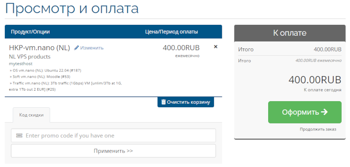Image resolution: width=350 pixels, height=167 pixels.
Task: Click the OS Ubuntu 22.04 option line
Action: (x=45, y=71)
